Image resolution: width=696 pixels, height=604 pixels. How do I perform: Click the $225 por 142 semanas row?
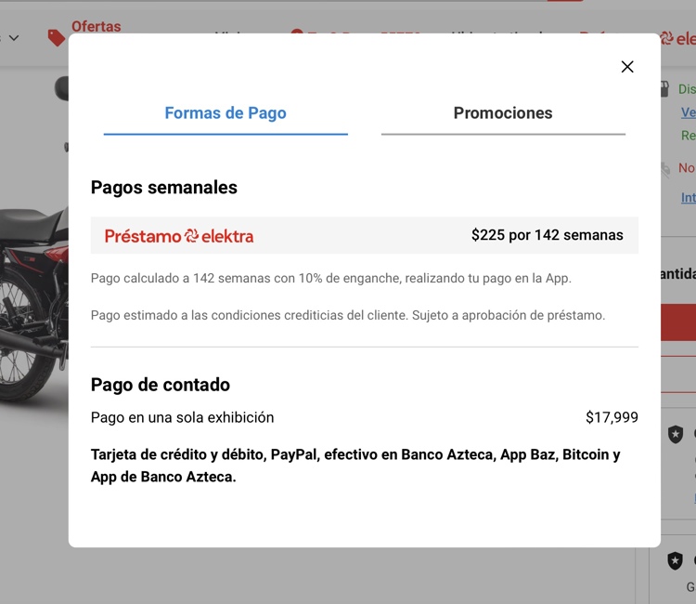tap(547, 235)
